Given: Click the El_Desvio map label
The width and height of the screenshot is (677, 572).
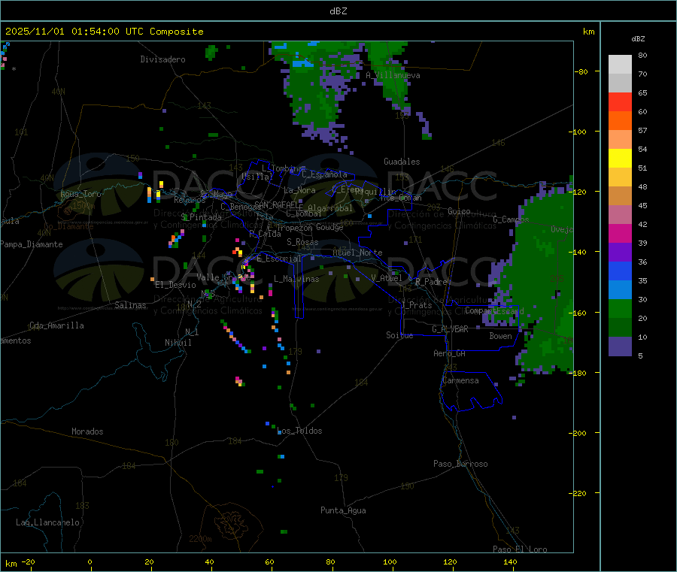Looking at the screenshot, I should click(175, 285).
